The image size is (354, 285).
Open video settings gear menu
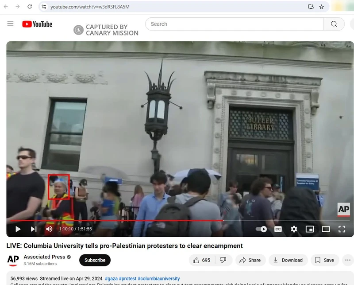tap(294, 229)
